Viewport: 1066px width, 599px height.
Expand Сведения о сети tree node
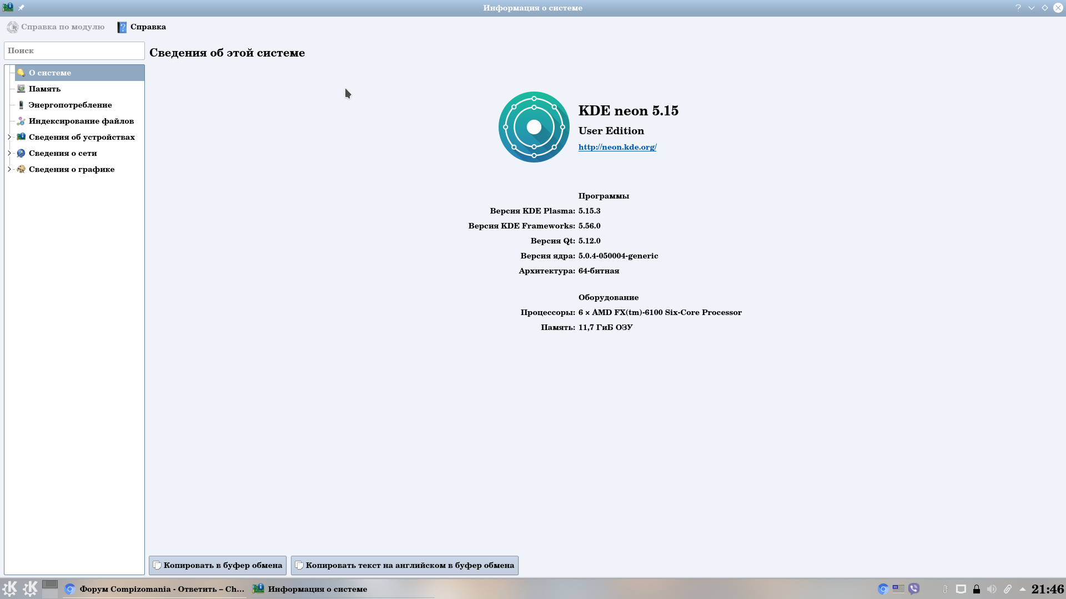(9, 153)
